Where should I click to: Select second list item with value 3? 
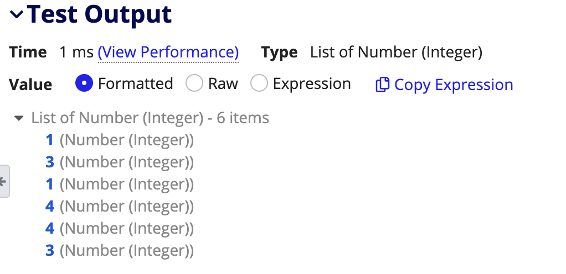[120, 162]
